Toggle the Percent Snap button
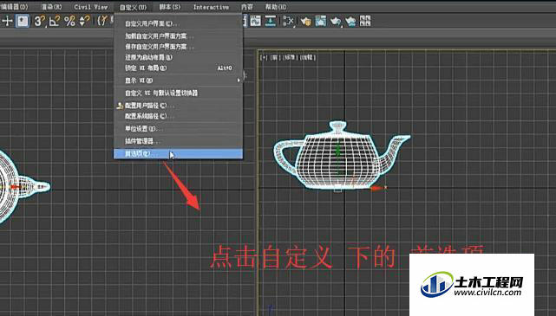Viewport: 556px width, 316px height. (x=69, y=22)
